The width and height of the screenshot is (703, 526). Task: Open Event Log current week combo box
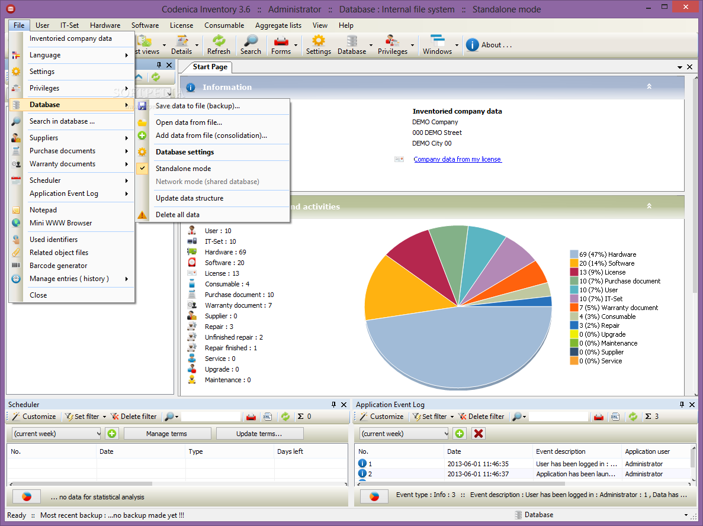click(404, 433)
